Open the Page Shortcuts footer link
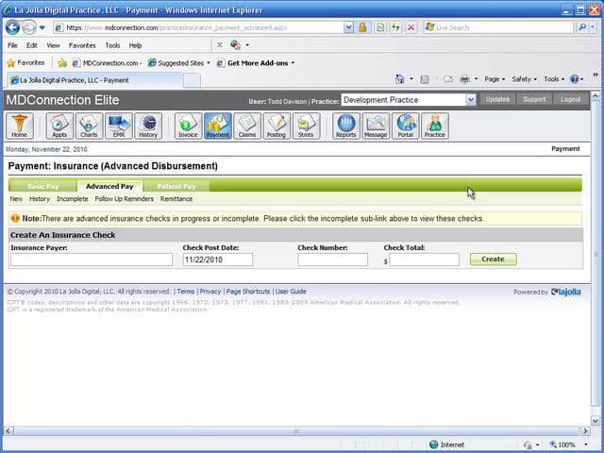 coord(248,292)
